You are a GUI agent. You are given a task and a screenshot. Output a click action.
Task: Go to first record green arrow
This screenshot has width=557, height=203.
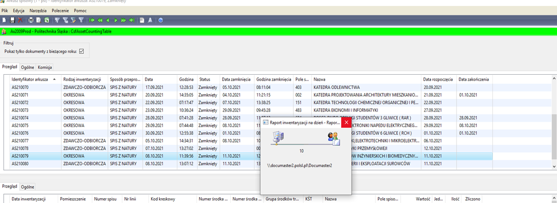coord(92,20)
